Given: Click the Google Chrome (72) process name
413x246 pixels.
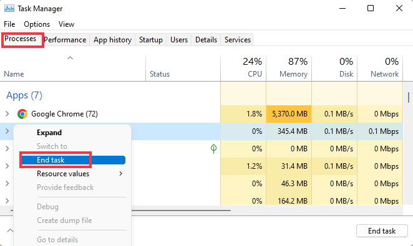Looking at the screenshot, I should click(x=64, y=114).
